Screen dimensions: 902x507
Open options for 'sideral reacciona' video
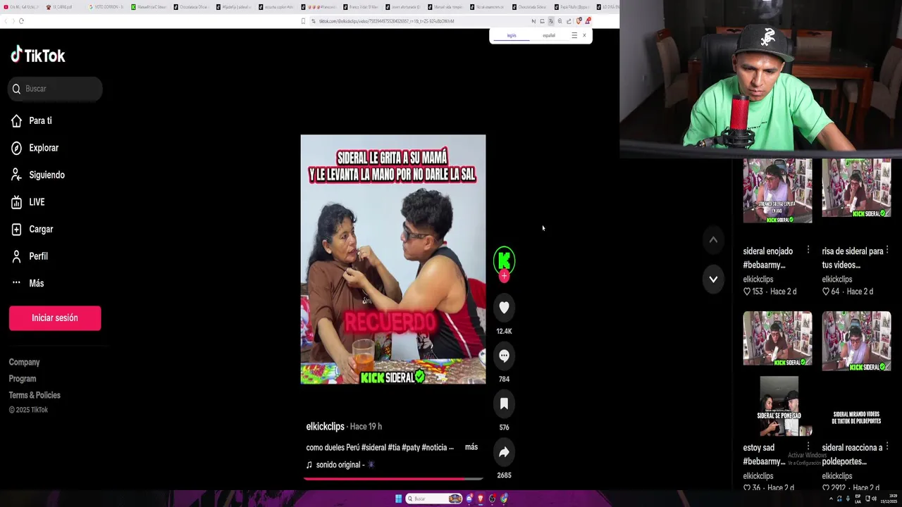tap(887, 446)
